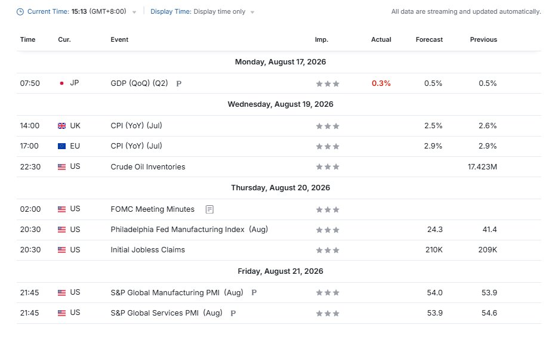The image size is (549, 340).
Task: Open the Crude Oil Inventories event
Action: pos(148,167)
